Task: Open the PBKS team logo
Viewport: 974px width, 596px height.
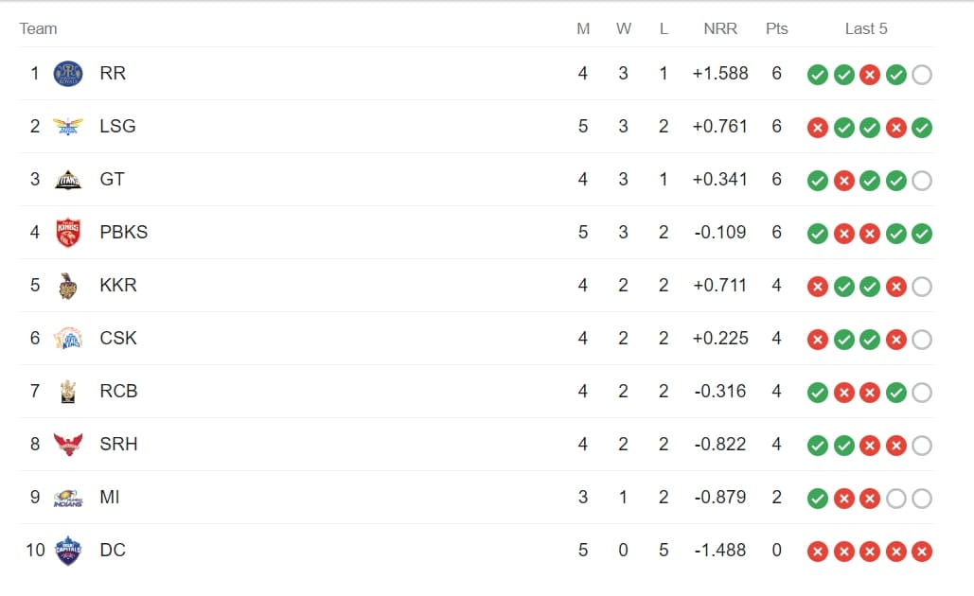Action: 68,232
